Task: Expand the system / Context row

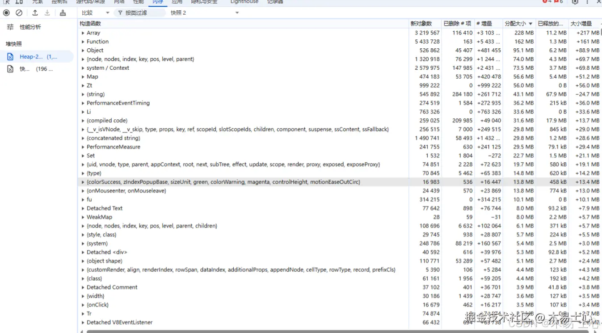Action: pyautogui.click(x=83, y=68)
